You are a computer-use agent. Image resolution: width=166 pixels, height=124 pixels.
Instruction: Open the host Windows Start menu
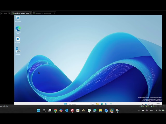38,110
